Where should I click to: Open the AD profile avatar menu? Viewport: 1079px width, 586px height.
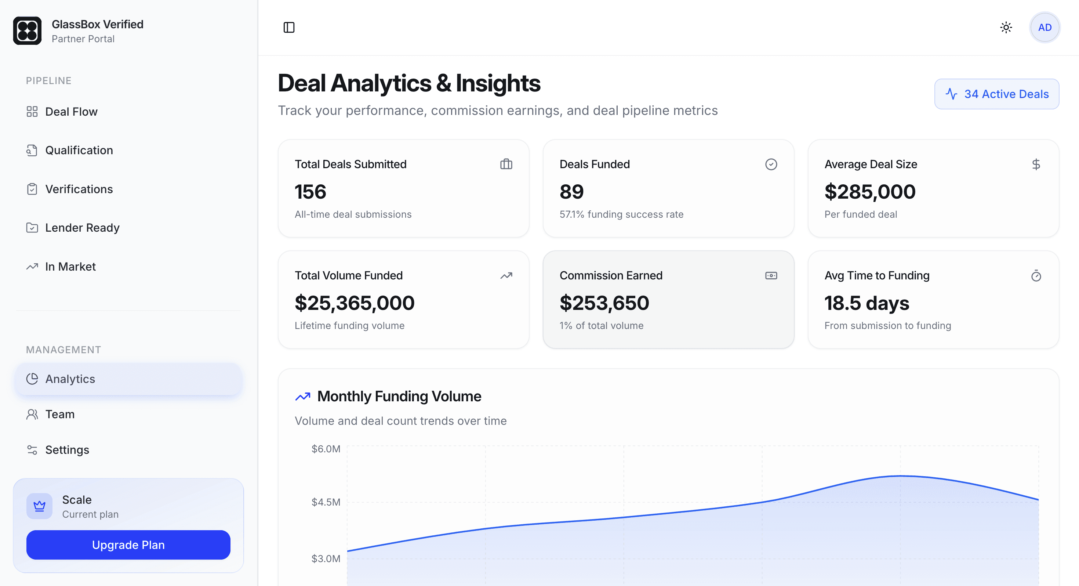1045,27
